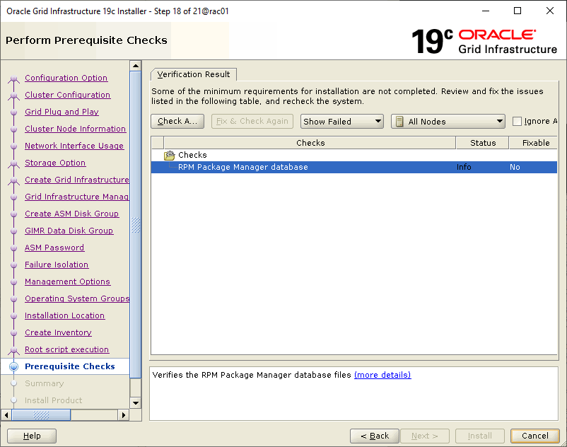Screen dimensions: 567x447
Task: Go to the Grid Plug and Play step
Action: point(62,112)
